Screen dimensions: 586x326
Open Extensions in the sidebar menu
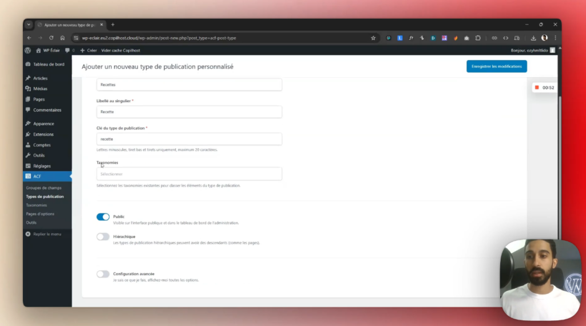[x=43, y=134]
